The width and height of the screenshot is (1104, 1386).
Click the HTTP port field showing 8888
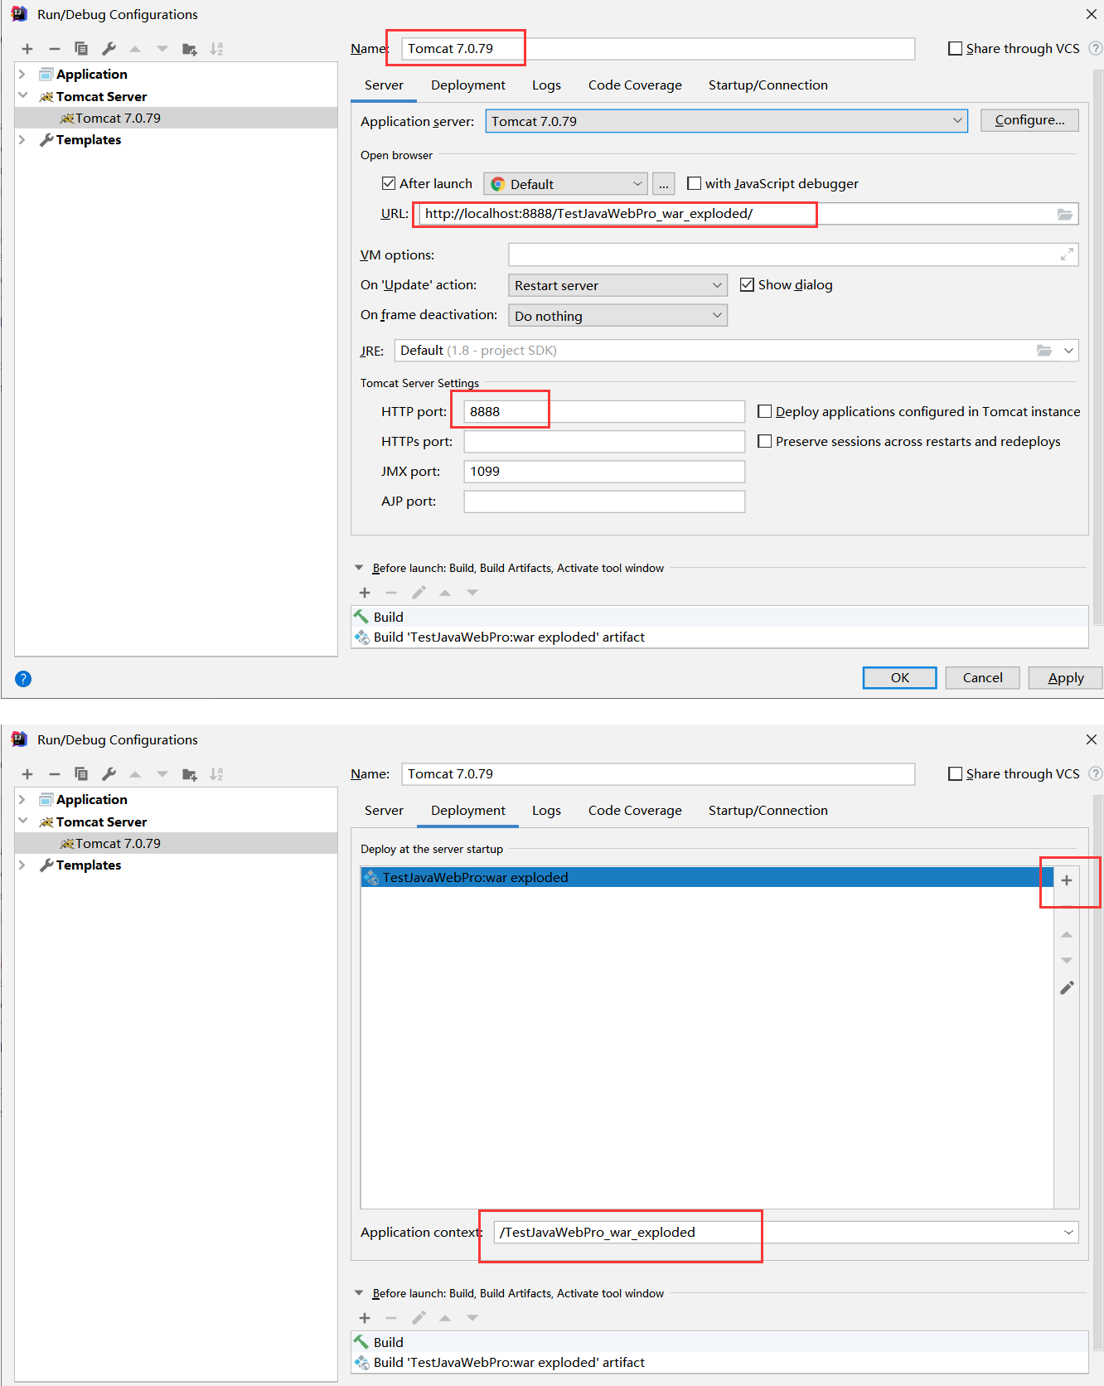click(604, 412)
